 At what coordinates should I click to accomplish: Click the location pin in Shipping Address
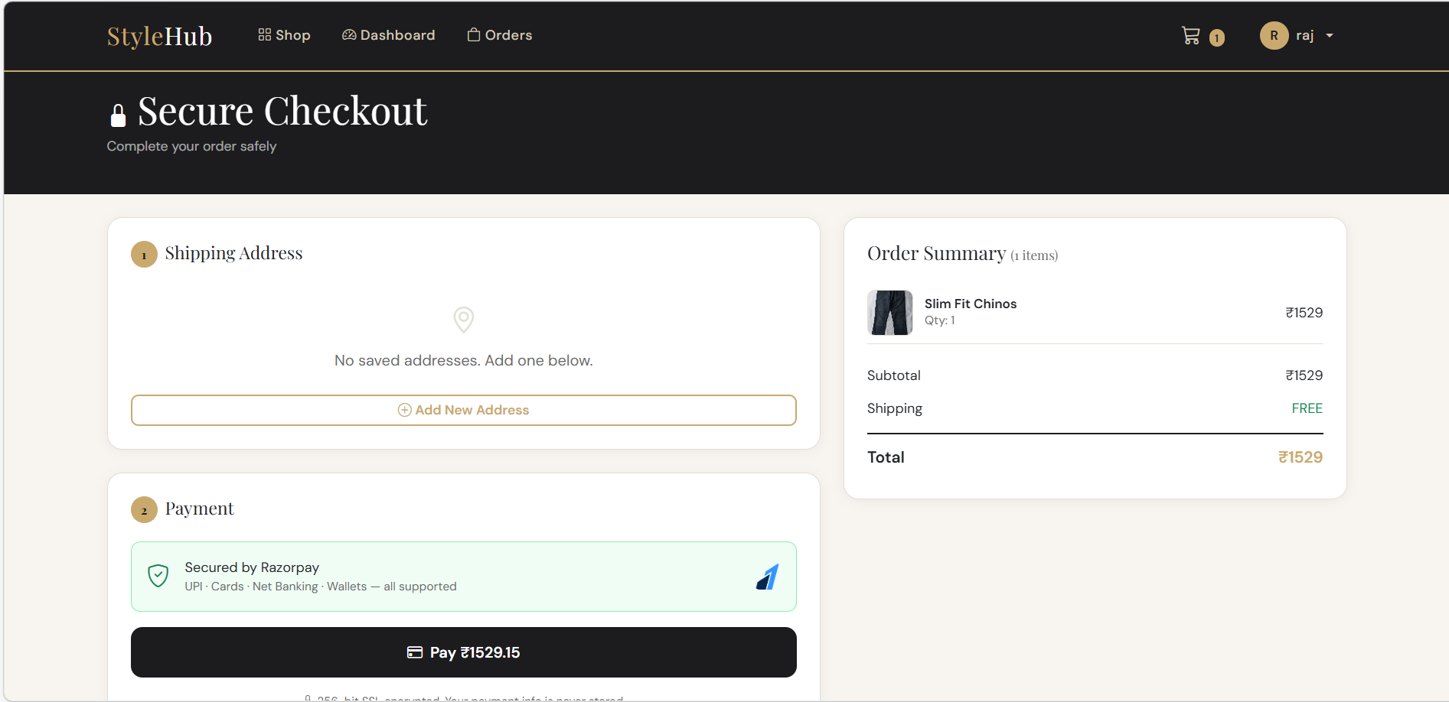(x=463, y=320)
